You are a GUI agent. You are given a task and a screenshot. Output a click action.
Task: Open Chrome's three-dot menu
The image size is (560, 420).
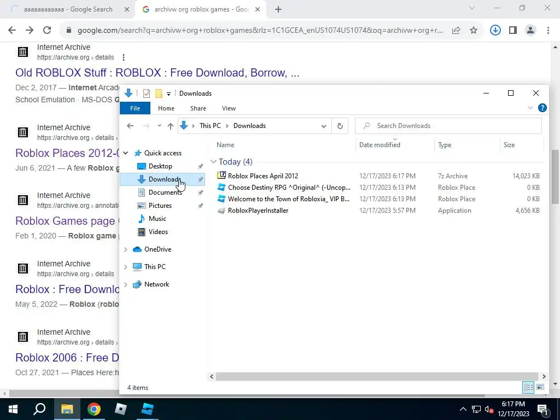pyautogui.click(x=548, y=31)
